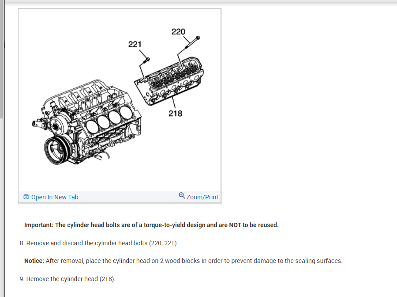The width and height of the screenshot is (397, 297).
Task: Click callout number 218 in the diagram
Action: click(175, 114)
